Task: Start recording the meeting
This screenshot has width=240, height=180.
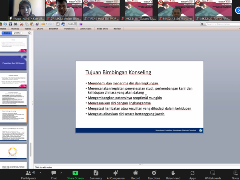Action: [x=136, y=175]
